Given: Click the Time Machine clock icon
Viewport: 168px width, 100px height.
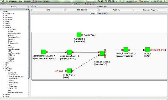Looking at the screenshot, I should [106, 1].
